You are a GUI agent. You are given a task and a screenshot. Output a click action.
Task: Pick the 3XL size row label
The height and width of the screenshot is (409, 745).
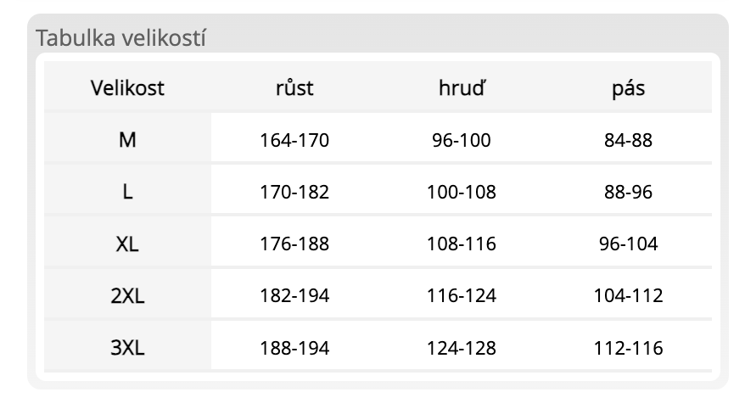tap(127, 348)
